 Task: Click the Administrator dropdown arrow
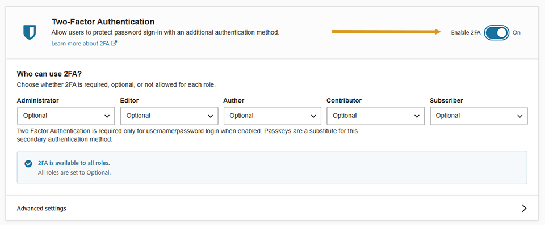107,116
